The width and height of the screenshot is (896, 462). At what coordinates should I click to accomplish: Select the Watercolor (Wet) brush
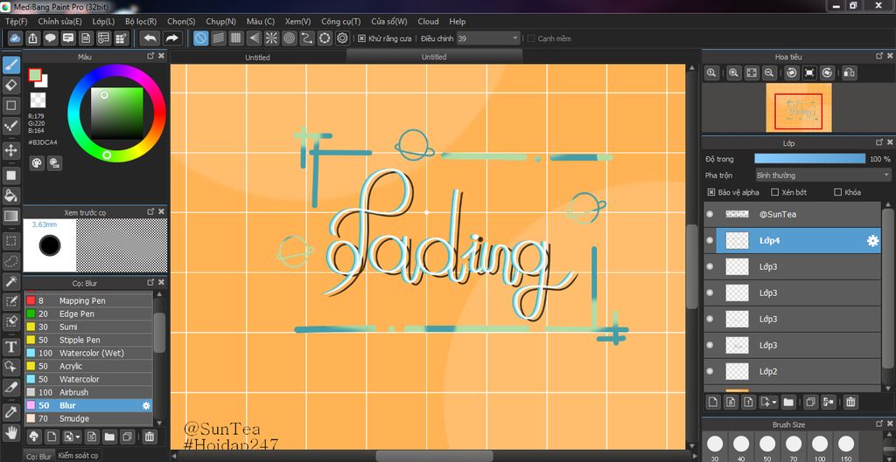[x=88, y=353]
